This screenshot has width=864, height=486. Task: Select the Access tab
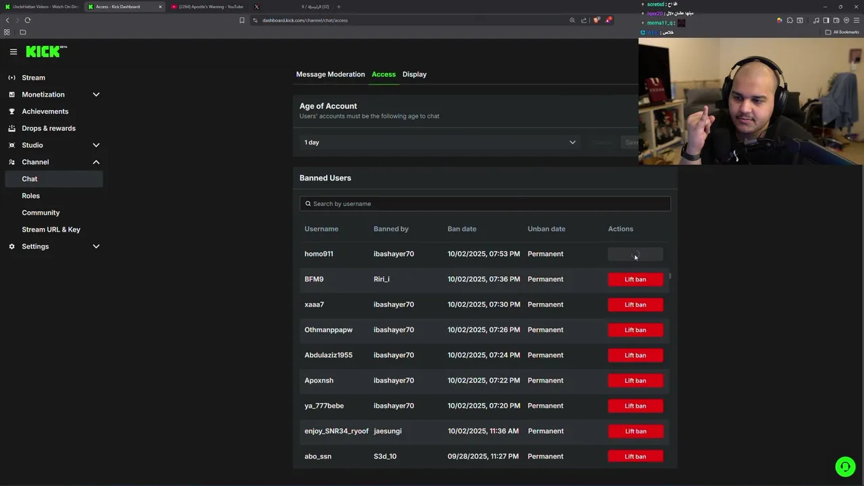pos(383,74)
